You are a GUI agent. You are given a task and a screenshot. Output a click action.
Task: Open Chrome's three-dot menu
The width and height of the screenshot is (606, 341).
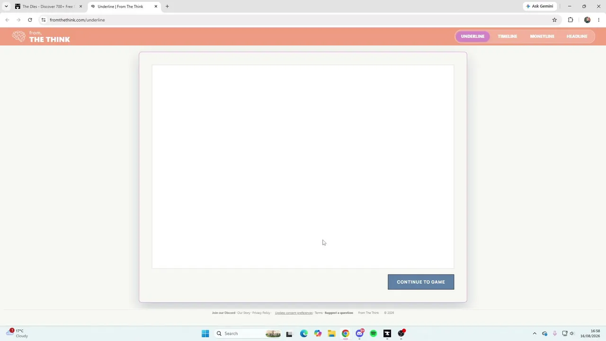[599, 20]
